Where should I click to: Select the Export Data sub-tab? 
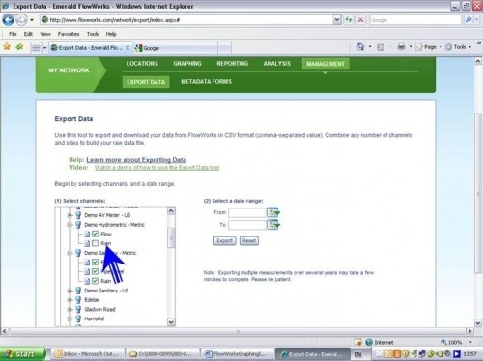[146, 82]
